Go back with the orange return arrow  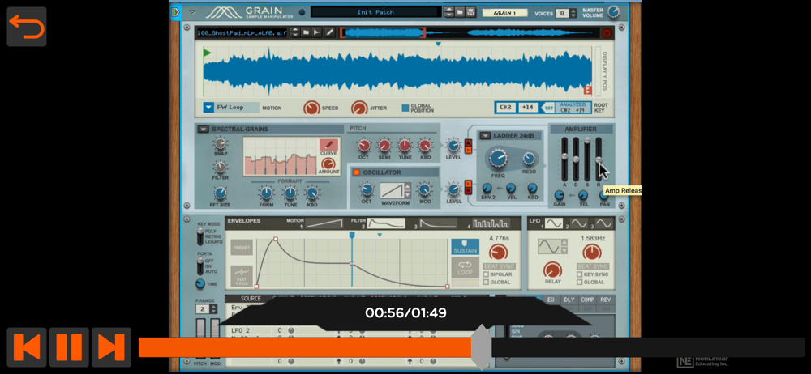coord(27,27)
